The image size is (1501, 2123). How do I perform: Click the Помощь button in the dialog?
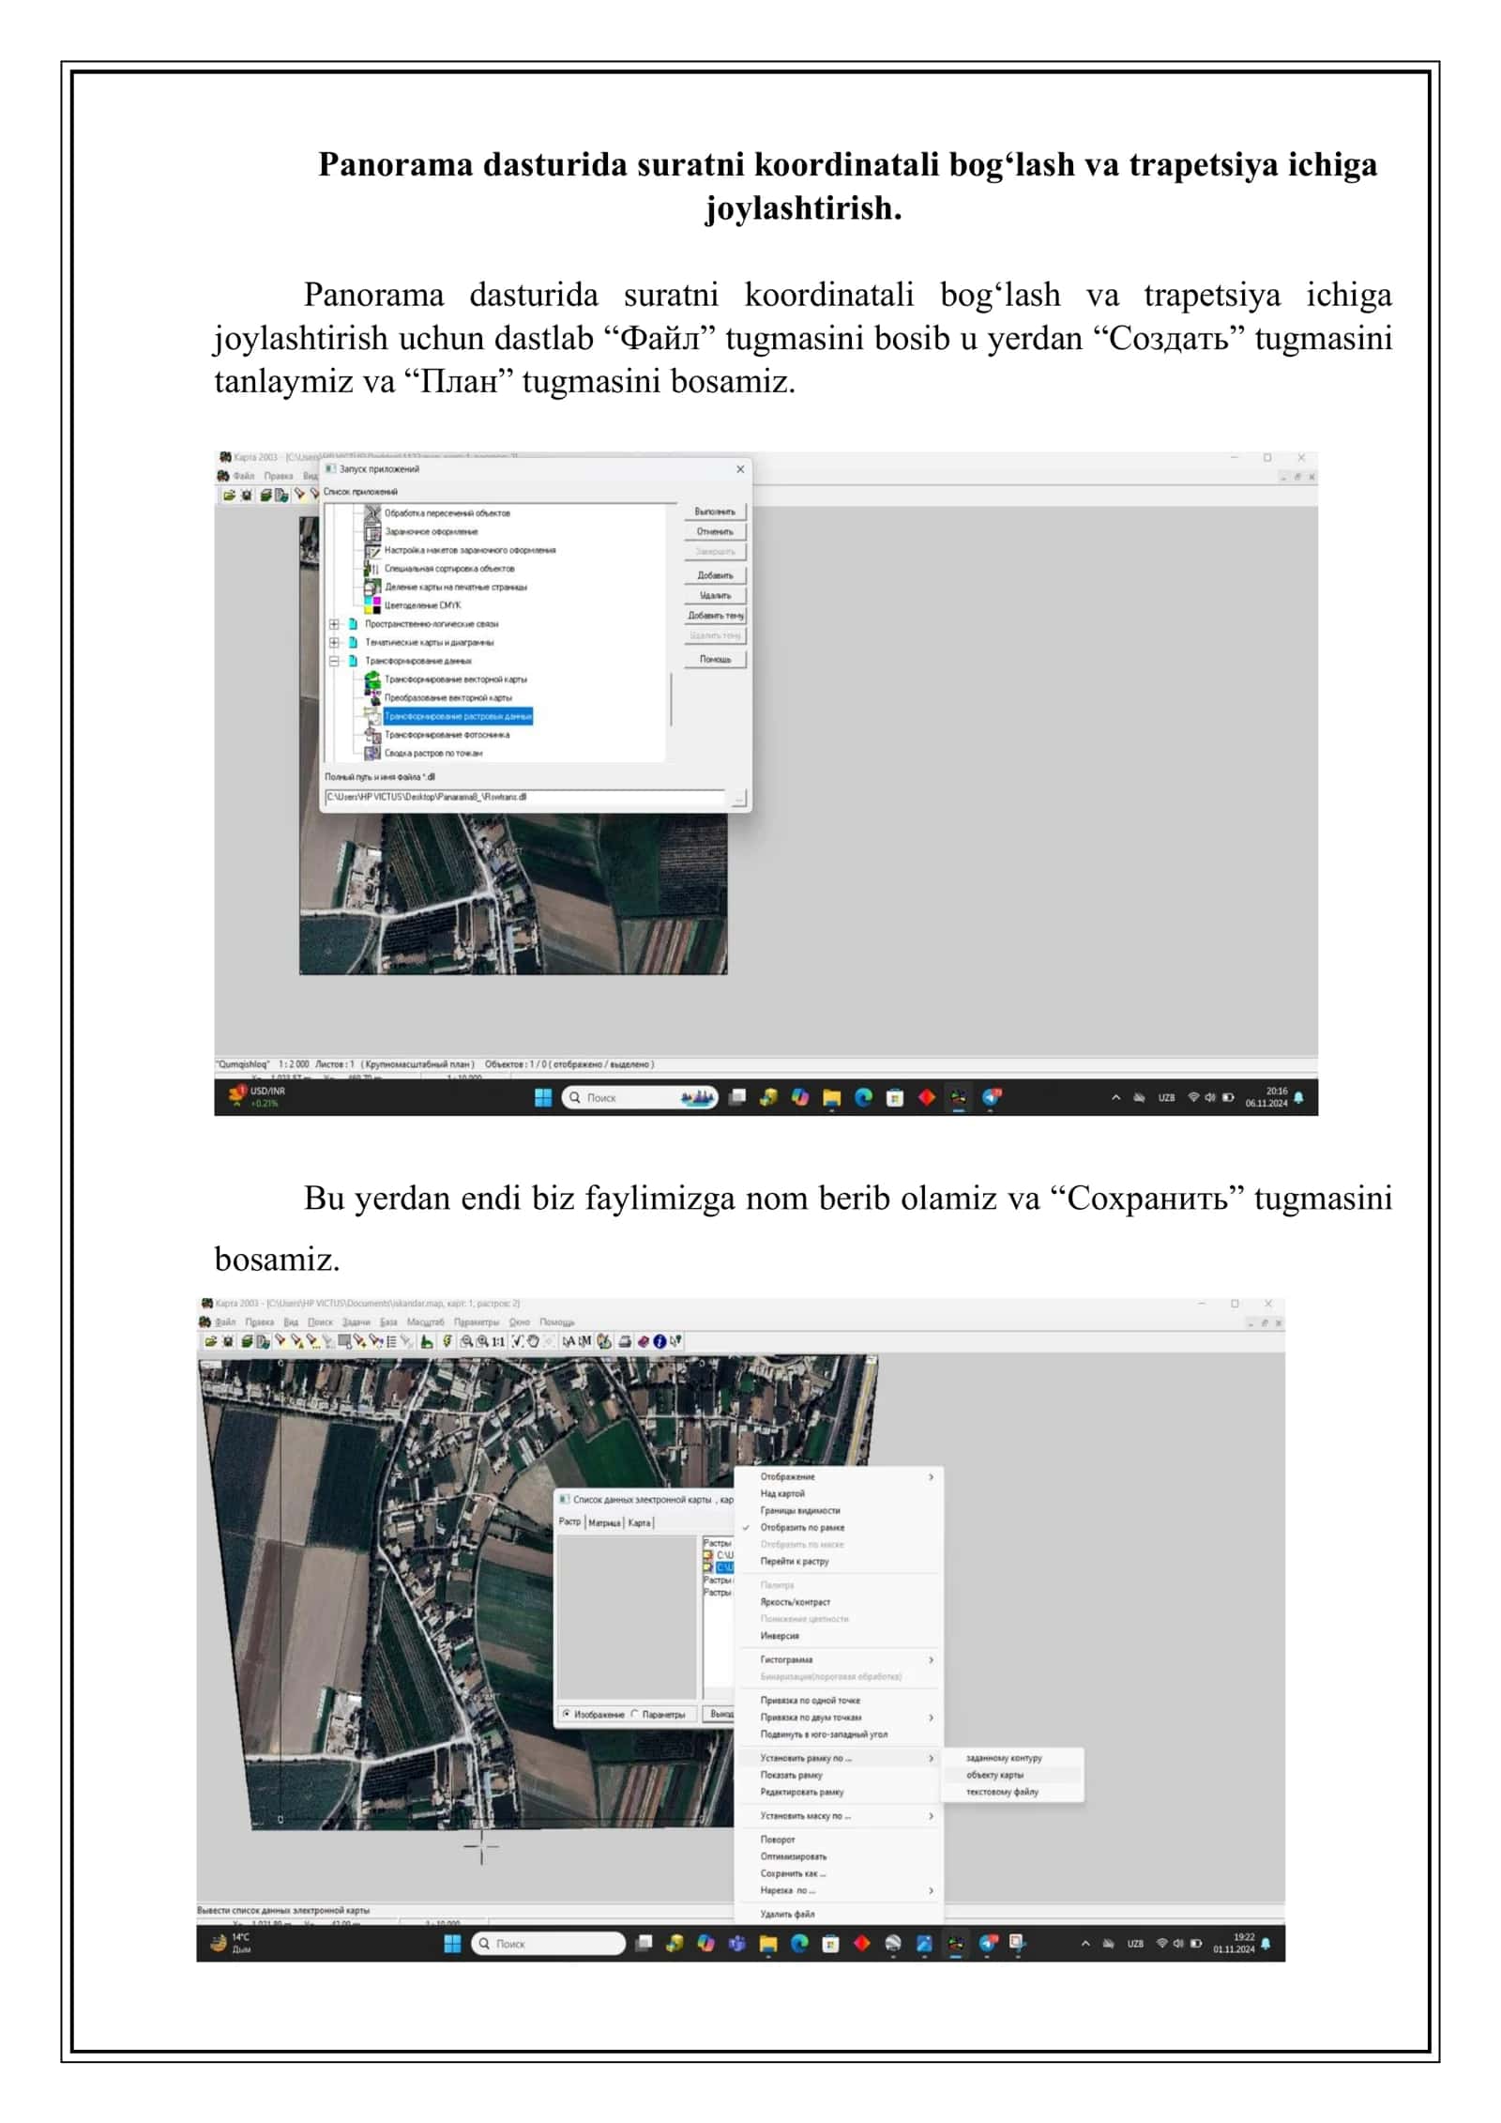coord(715,659)
